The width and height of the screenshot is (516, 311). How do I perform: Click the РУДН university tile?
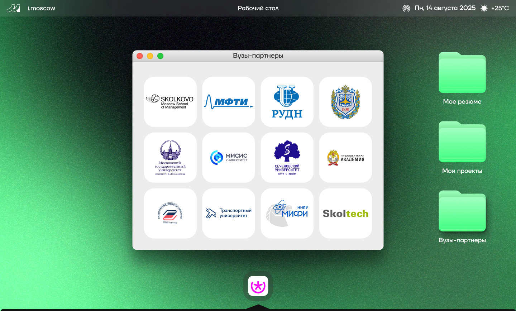click(287, 102)
